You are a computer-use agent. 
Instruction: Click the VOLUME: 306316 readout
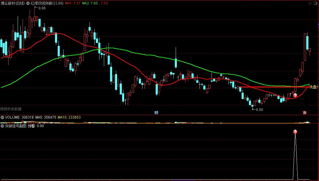(x=19, y=117)
